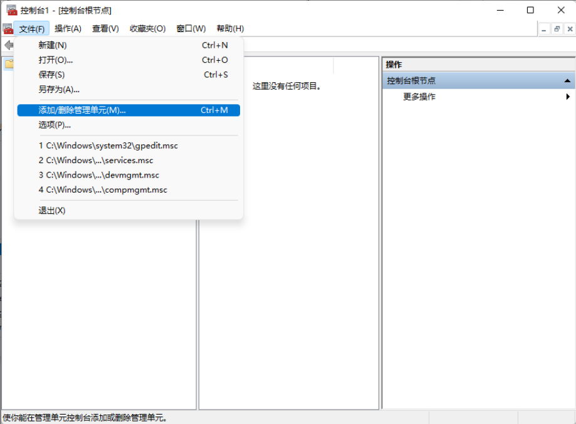Expand the 更多操作 submenu arrow
Image resolution: width=576 pixels, height=424 pixels.
[568, 97]
